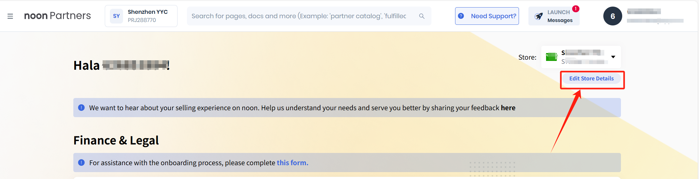
Task: Click the red notification badge
Action: click(576, 9)
